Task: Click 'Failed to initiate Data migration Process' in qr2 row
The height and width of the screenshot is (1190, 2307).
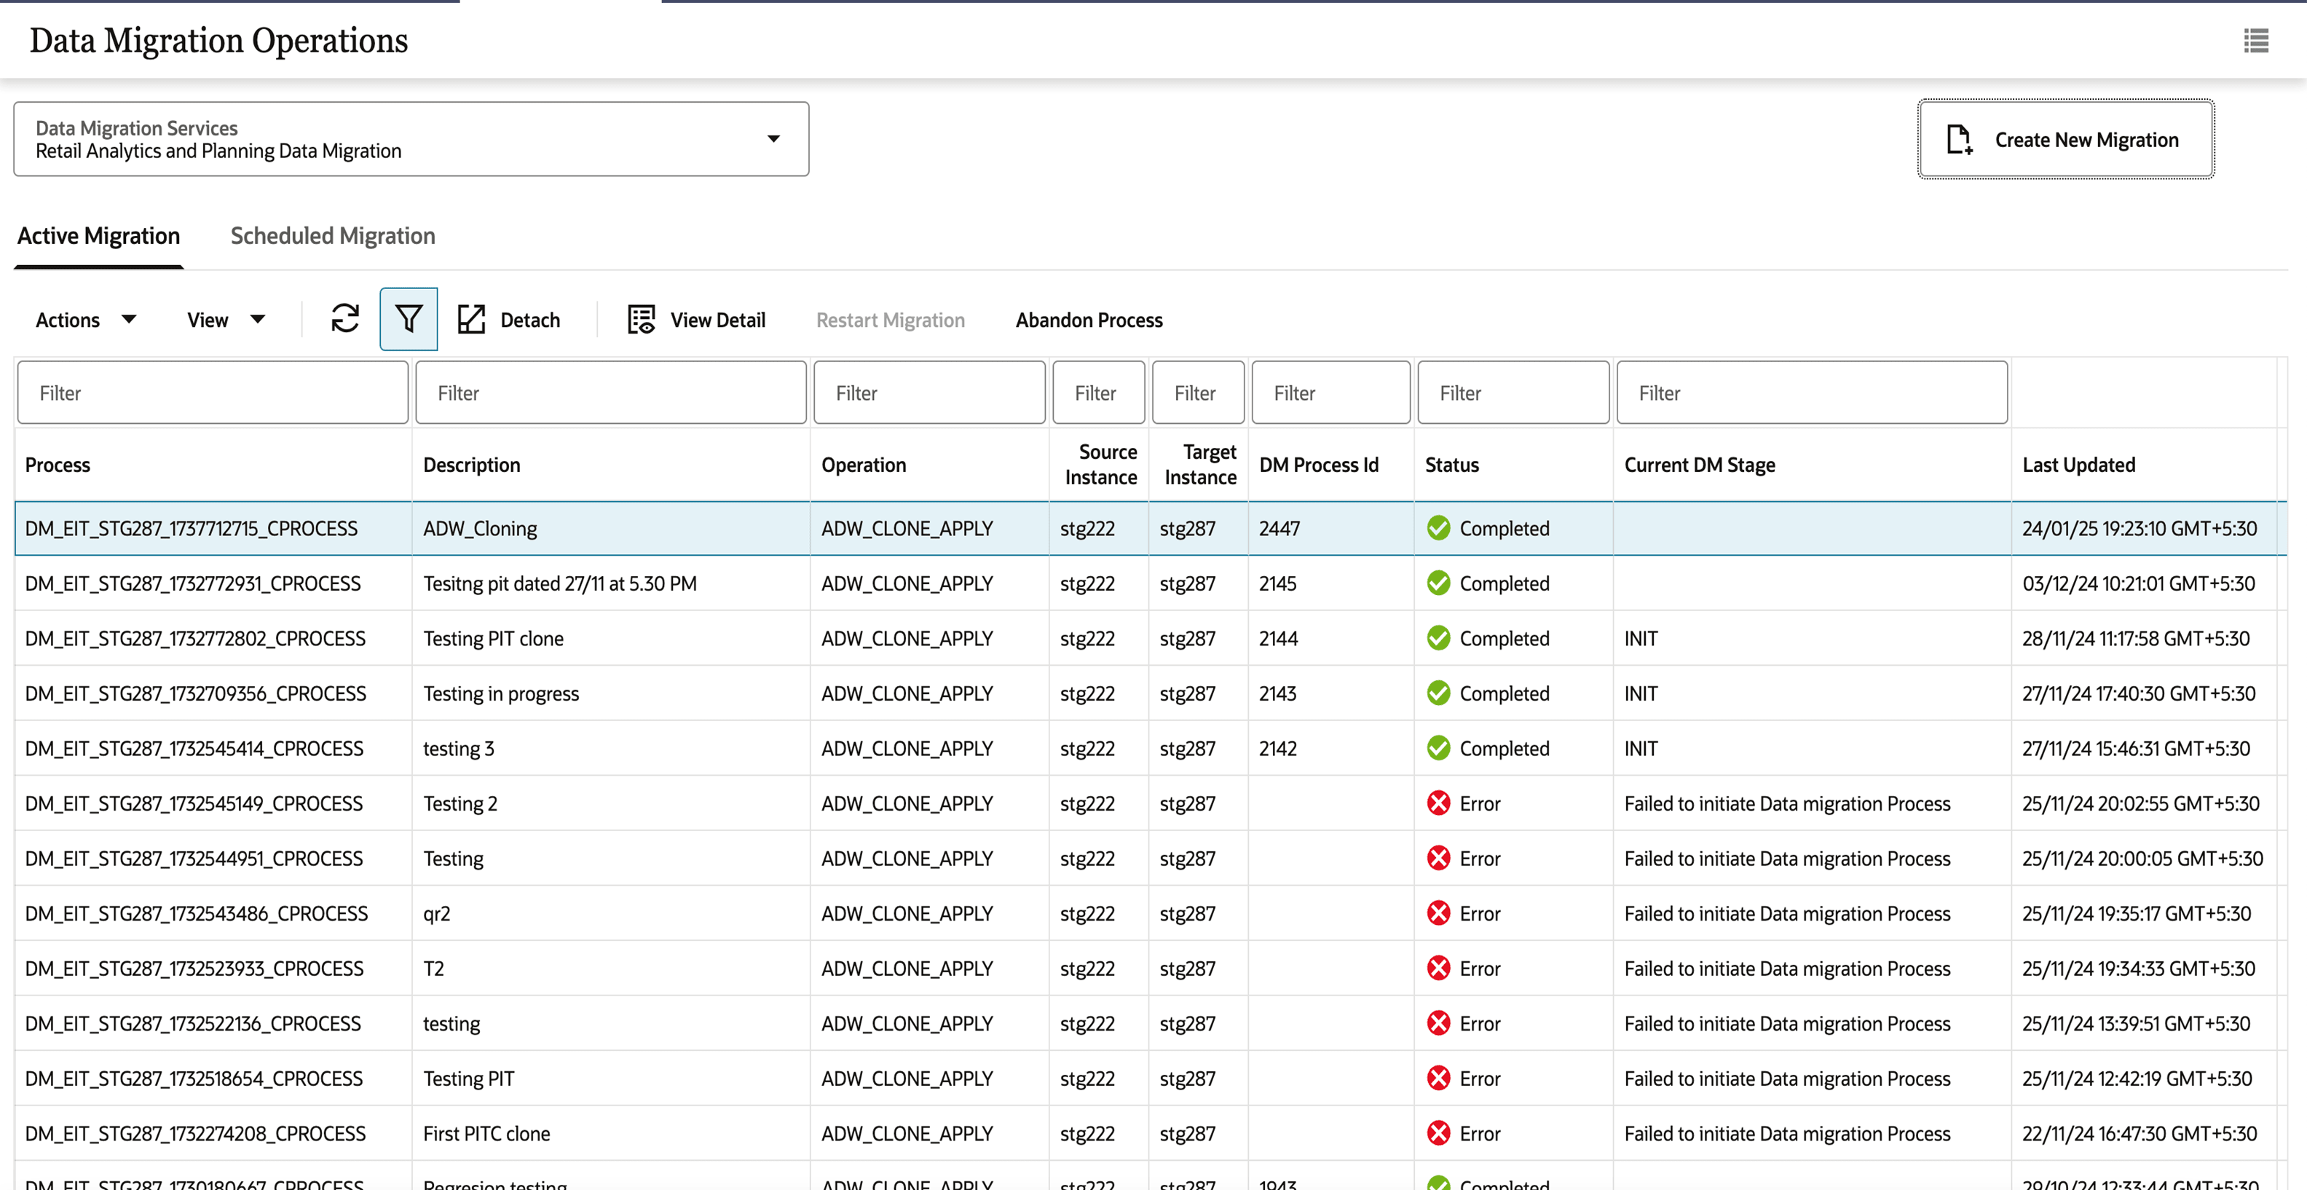Action: (1786, 913)
